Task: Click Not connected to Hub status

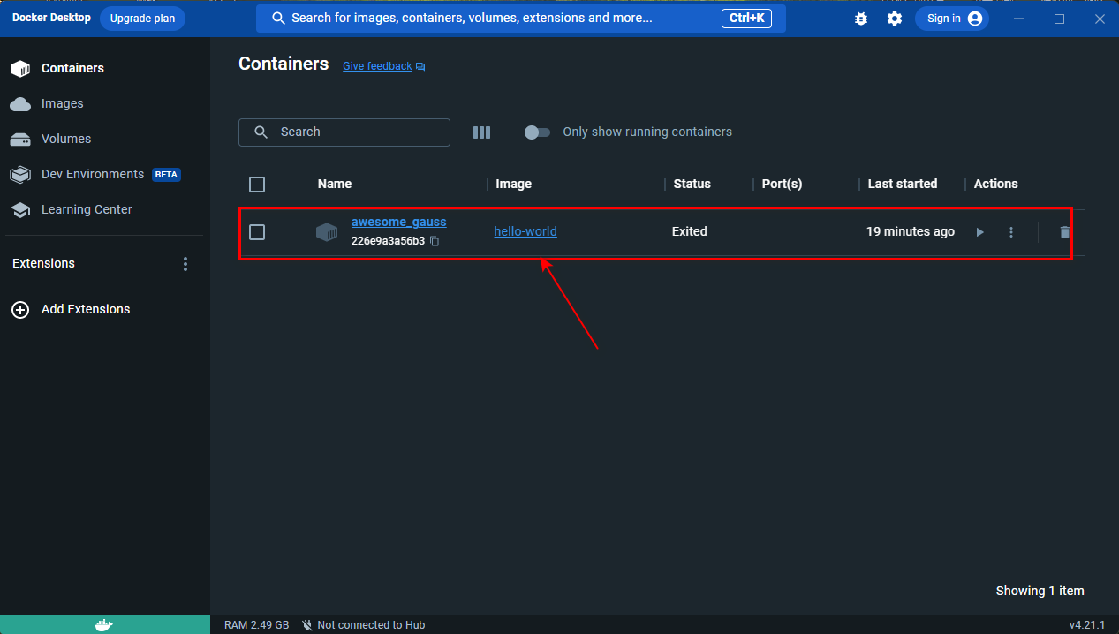Action: [363, 625]
